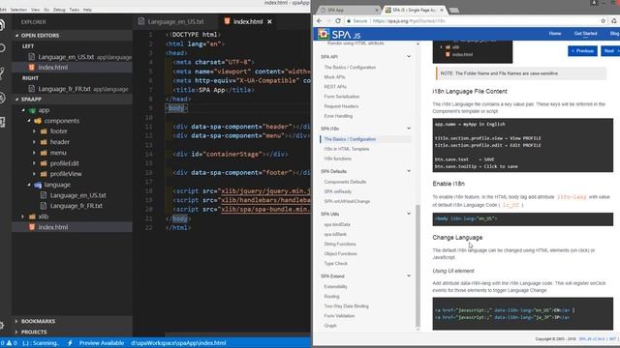Collapse the SPA Defaults sidebar section
The width and height of the screenshot is (620, 348).
click(x=409, y=171)
